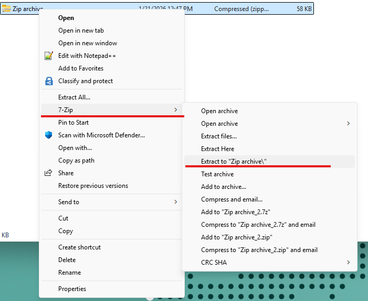
Task: Click Copy as path menu entry
Action: (x=76, y=160)
